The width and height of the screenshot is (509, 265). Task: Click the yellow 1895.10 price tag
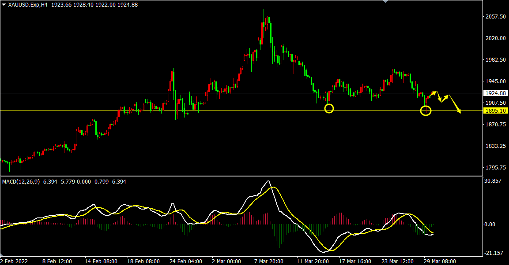[x=495, y=110]
